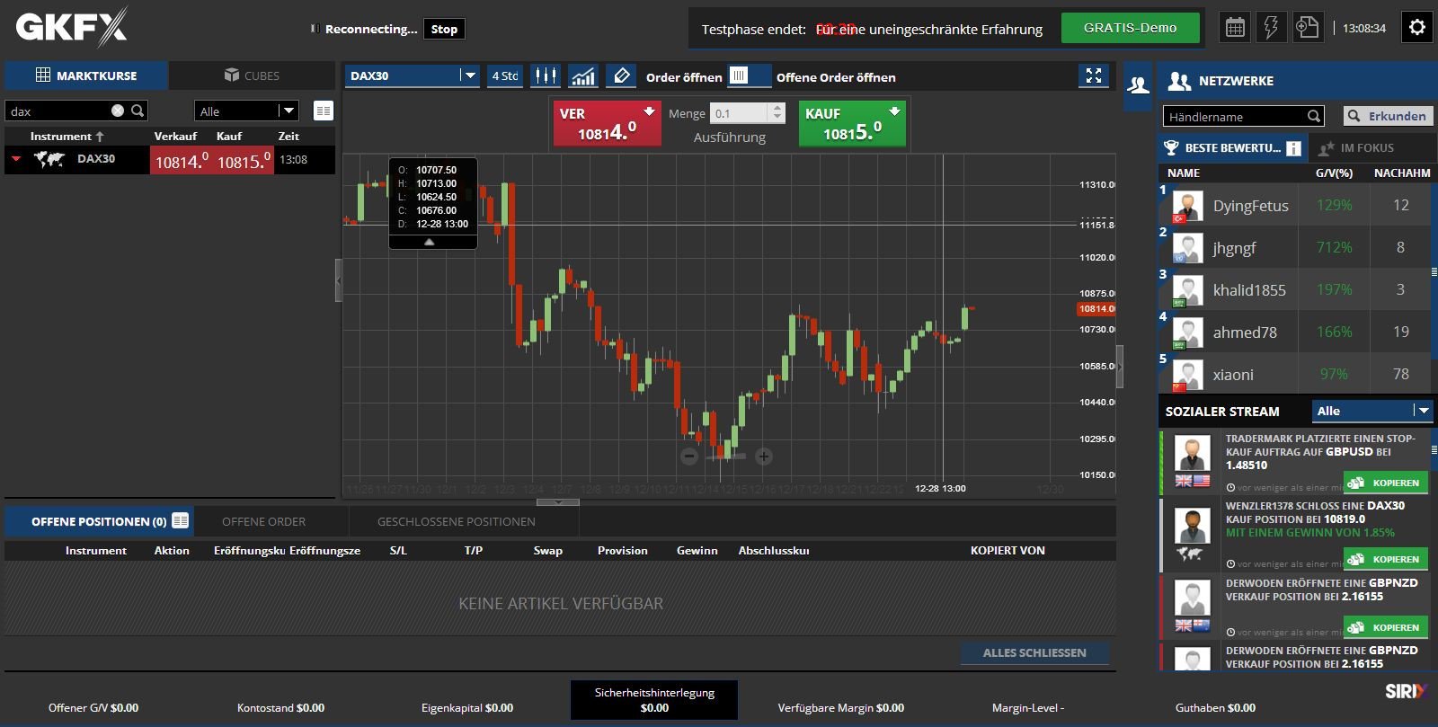Click the Menge quantity field
Image resolution: width=1438 pixels, height=727 pixels.
(740, 113)
